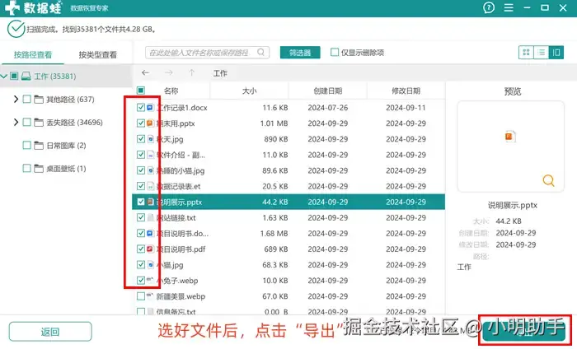Click the folder icon for 日常图库
The height and width of the screenshot is (349, 577).
39,146
